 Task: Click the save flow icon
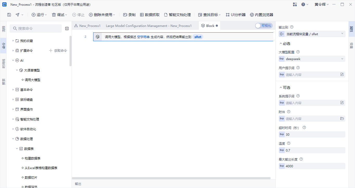coord(9,15)
